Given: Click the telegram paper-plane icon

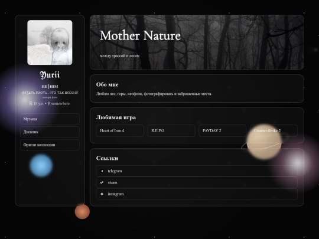Looking at the screenshot, I should (x=102, y=171).
